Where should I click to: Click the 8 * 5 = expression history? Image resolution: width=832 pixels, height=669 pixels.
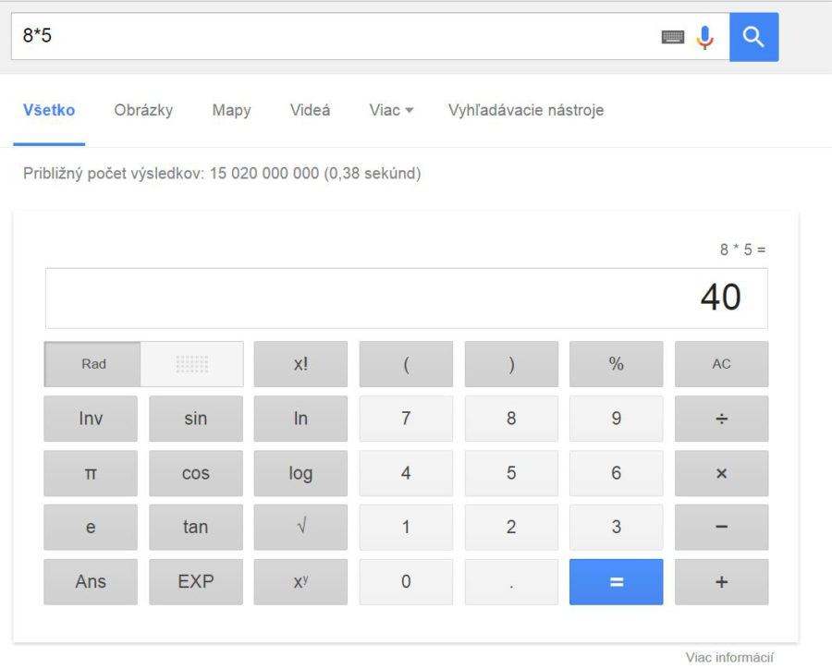(742, 249)
